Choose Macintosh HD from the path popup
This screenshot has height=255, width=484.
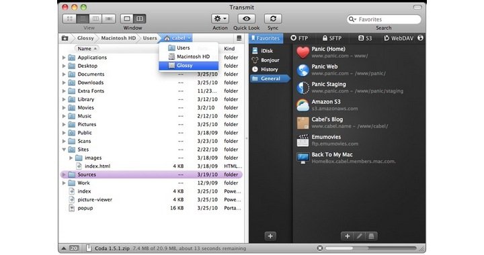click(x=189, y=56)
